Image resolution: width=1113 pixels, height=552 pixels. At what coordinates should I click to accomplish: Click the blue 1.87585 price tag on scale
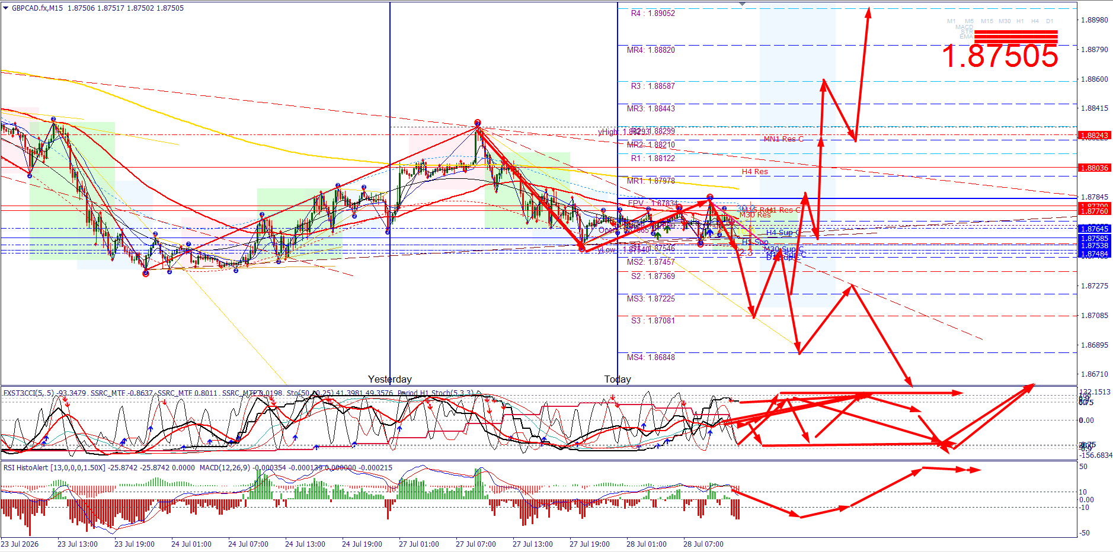click(1094, 239)
